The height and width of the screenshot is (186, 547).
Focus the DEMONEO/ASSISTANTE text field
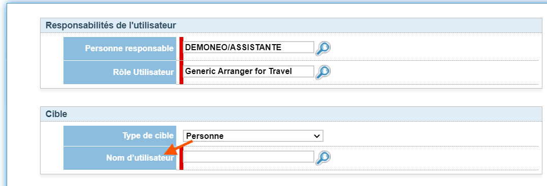tap(248, 47)
